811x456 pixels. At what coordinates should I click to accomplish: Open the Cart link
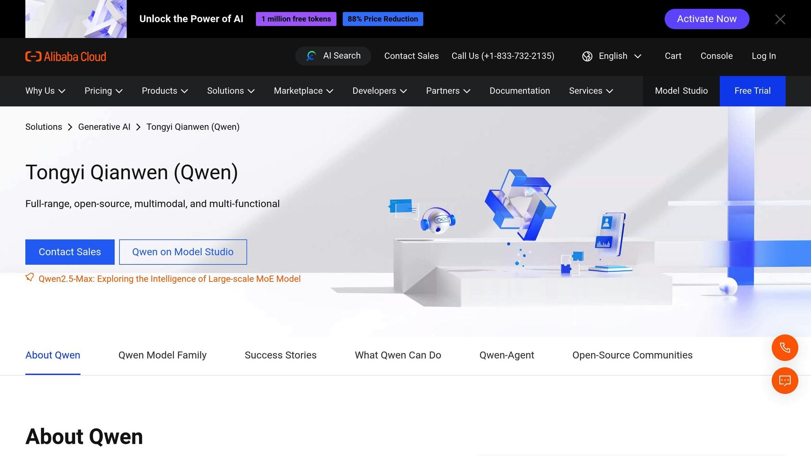click(x=673, y=56)
